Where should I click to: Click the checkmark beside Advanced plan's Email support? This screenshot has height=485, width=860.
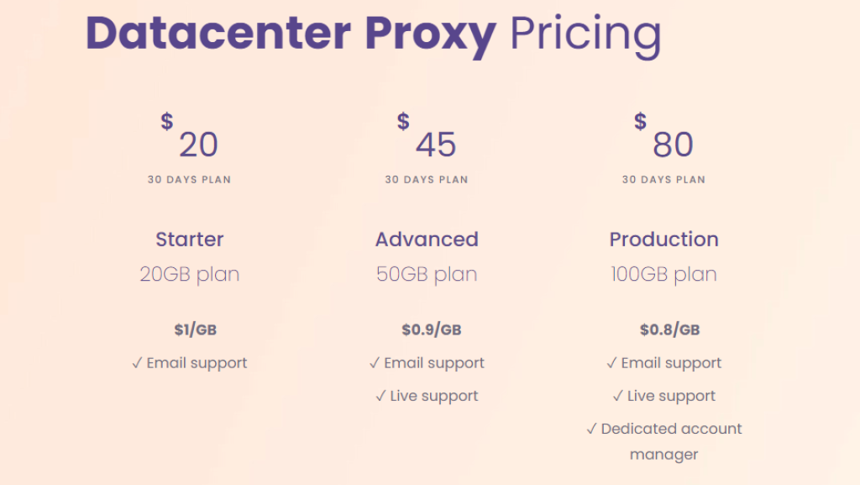[x=375, y=363]
